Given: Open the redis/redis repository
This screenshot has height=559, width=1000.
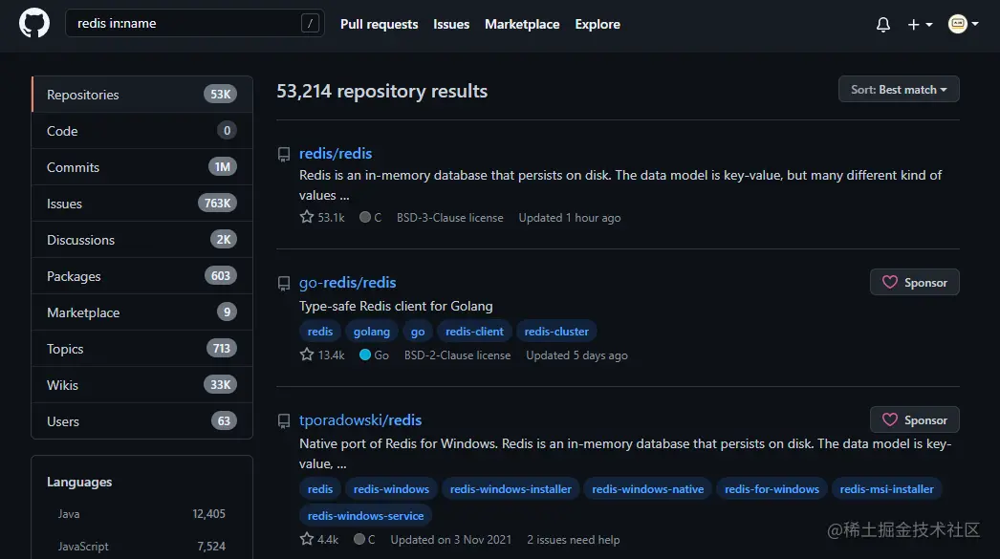Looking at the screenshot, I should (x=336, y=154).
